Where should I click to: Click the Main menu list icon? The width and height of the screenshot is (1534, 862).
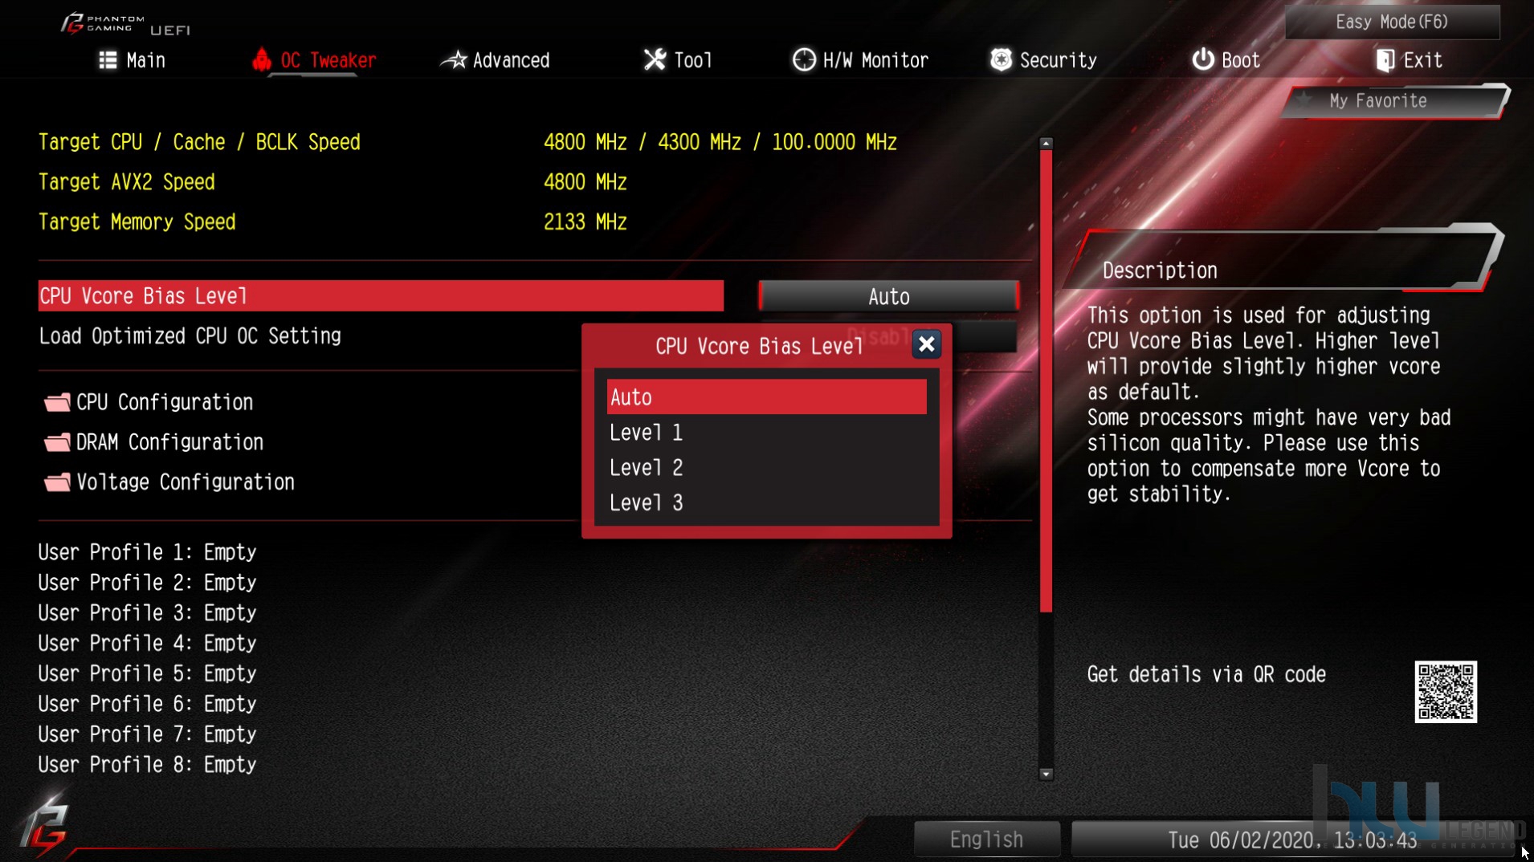tap(108, 60)
